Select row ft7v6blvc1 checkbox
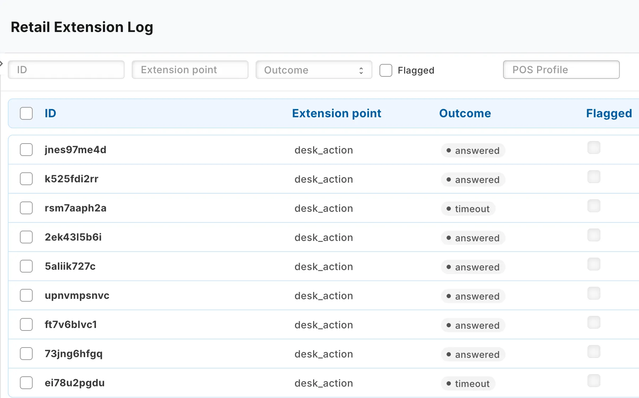The image size is (639, 398). tap(26, 324)
